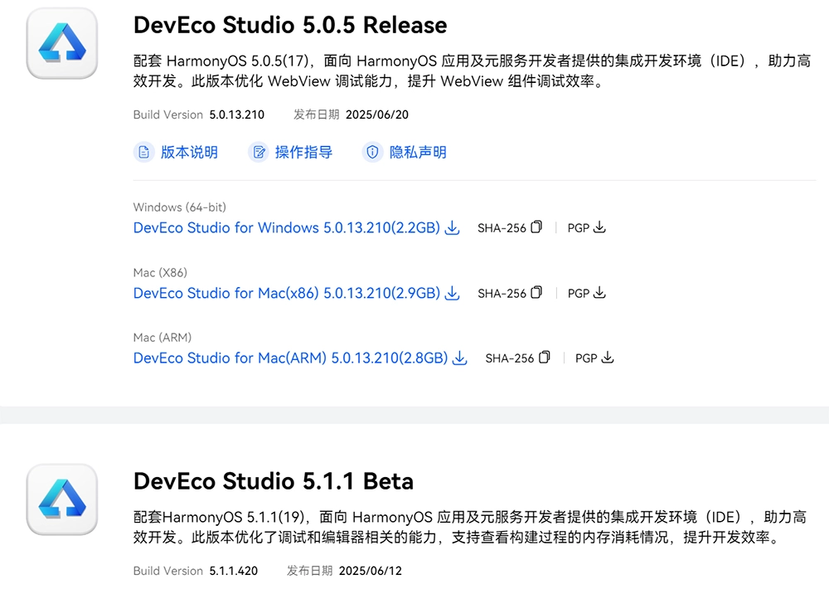Viewport: 829px width, 594px height.
Task: Click the DevEco Studio 5.1.1 Beta logo
Action: pos(62,499)
